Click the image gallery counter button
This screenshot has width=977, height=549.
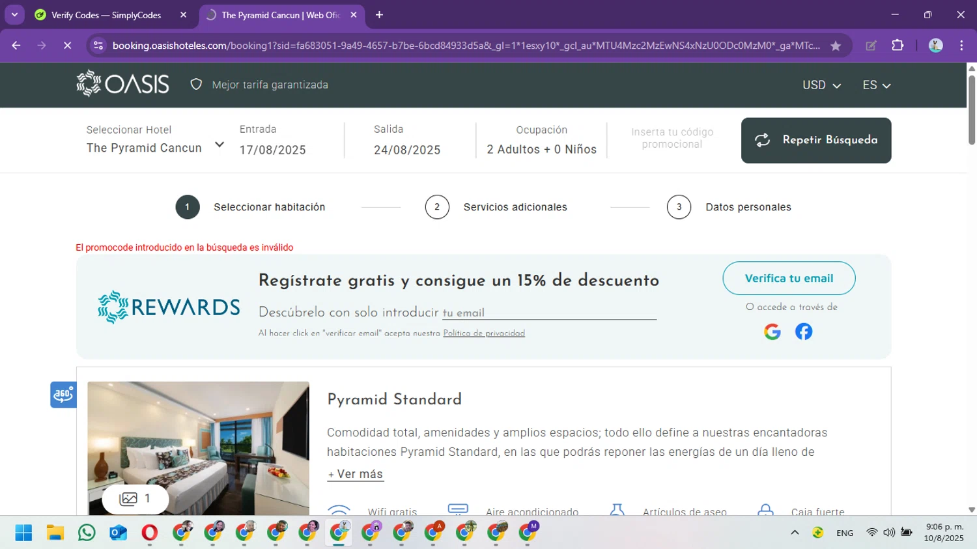pos(135,499)
